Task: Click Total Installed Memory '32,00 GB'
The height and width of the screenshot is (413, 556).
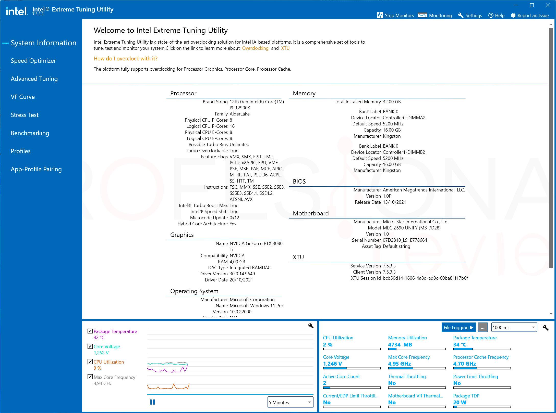Action: (x=392, y=102)
